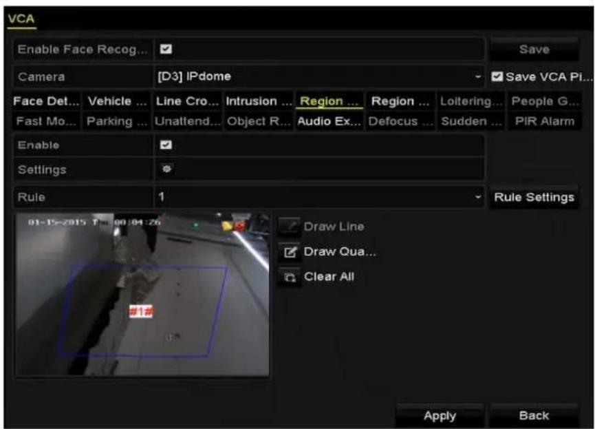Select the Audio Exception tab
Viewport: 595px width, 429px height.
pos(329,121)
